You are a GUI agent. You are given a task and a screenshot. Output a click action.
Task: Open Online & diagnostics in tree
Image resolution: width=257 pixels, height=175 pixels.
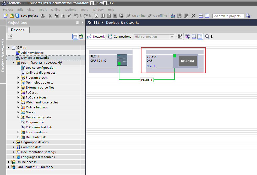click(41, 73)
